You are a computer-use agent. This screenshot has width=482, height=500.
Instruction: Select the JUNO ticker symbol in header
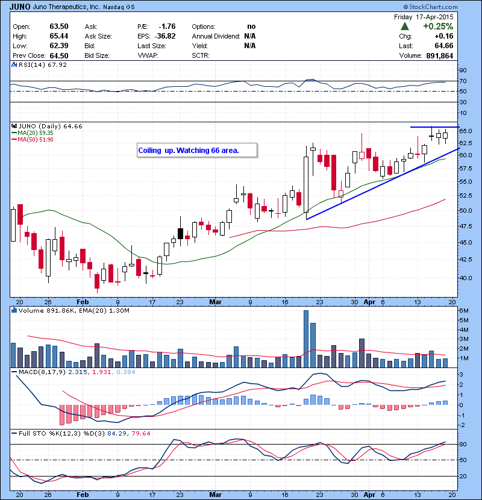[x=20, y=7]
